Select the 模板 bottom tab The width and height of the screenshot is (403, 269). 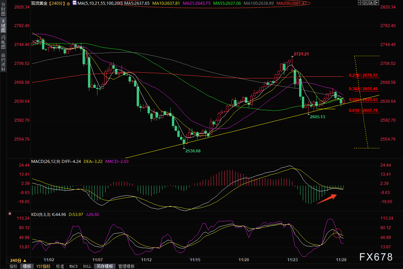click(27, 266)
